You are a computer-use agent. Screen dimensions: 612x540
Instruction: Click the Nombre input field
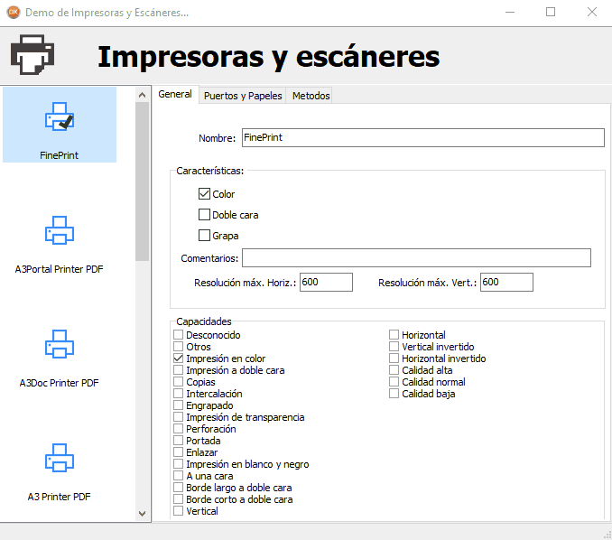[423, 137]
